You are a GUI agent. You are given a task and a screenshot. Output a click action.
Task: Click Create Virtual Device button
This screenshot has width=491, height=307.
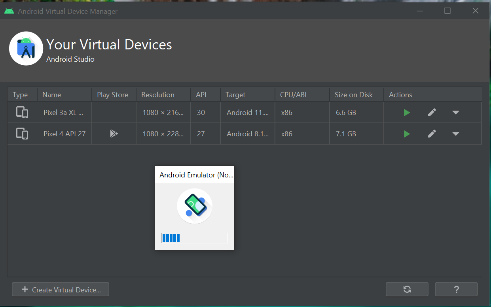(x=61, y=290)
